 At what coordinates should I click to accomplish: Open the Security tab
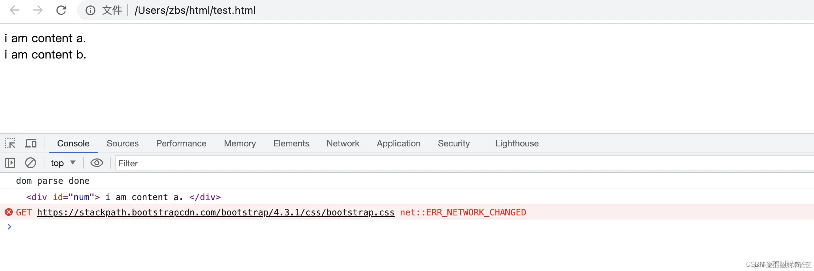coord(454,143)
